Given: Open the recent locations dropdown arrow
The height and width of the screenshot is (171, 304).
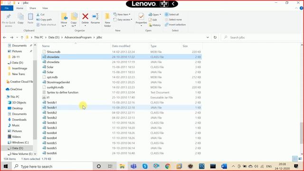Looking at the screenshot, I should click(17, 38).
